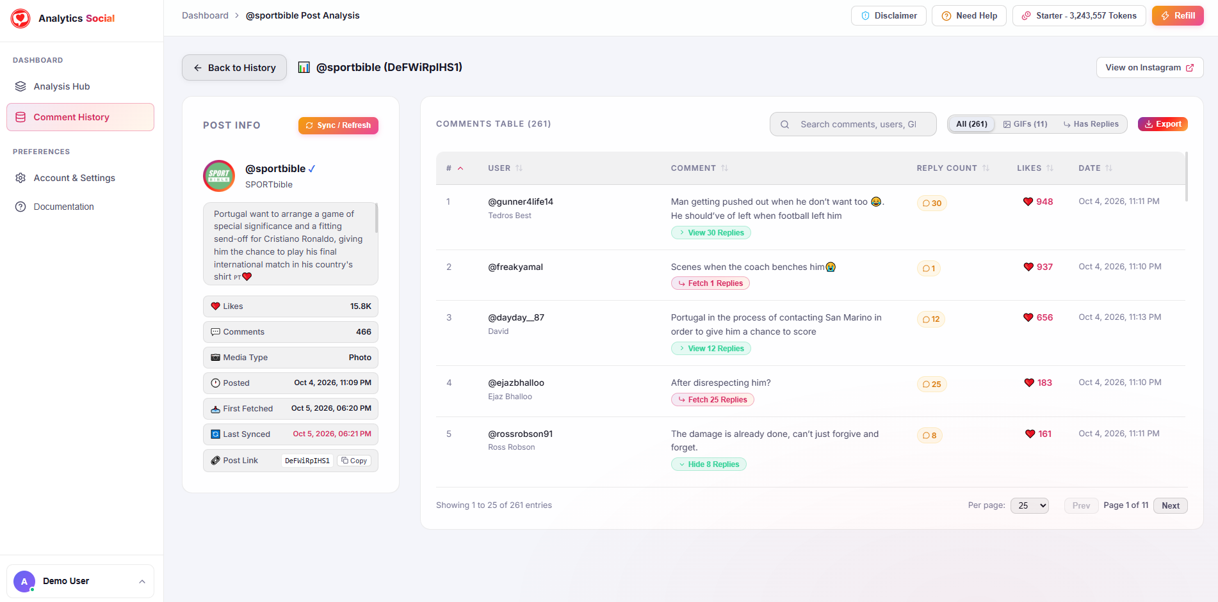Click the Analytics Social heart logo
Viewport: 1218px width, 602px height.
20,18
